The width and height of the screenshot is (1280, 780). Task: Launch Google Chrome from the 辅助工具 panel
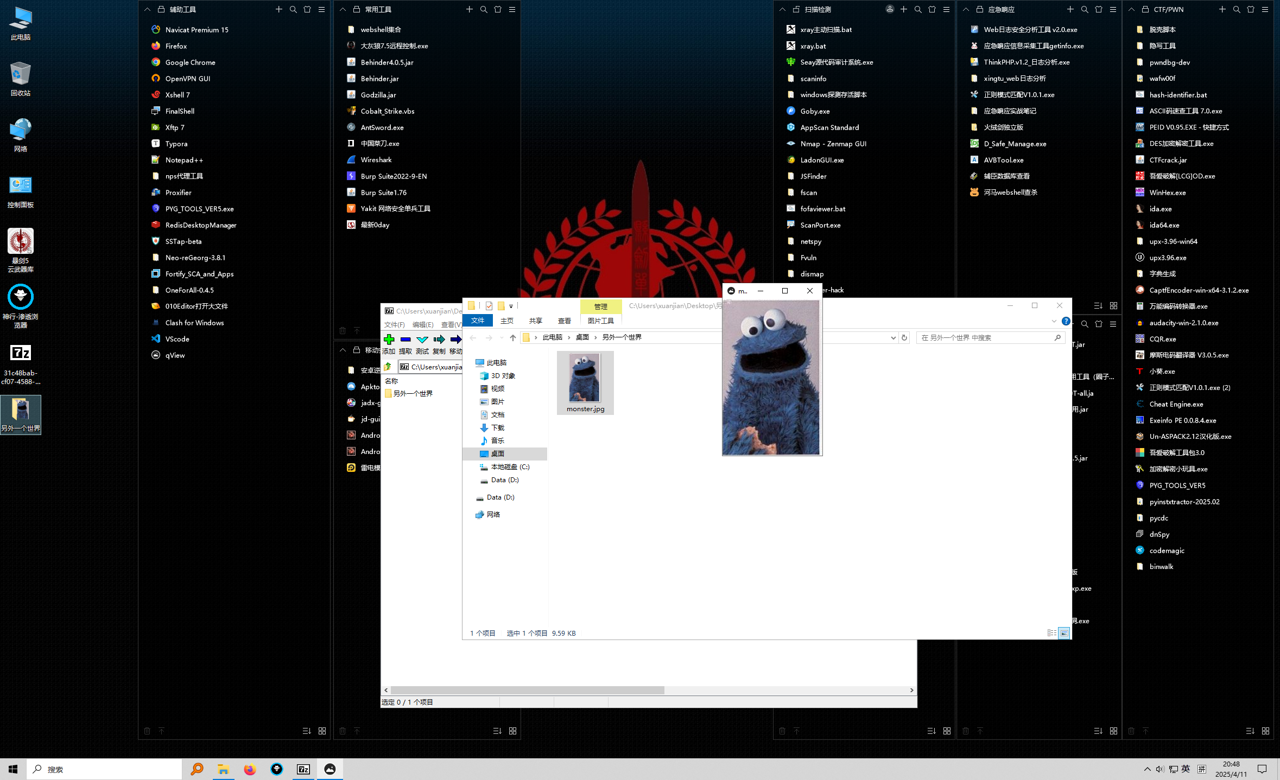(x=190, y=62)
